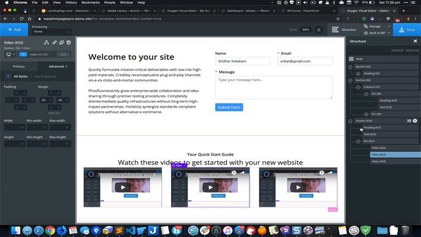Play the middle video thumbnail
Viewport: 421px width, 237px height.
click(210, 187)
